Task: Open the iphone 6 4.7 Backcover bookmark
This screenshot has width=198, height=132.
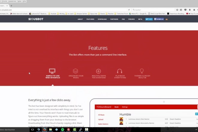Action: click(x=38, y=13)
